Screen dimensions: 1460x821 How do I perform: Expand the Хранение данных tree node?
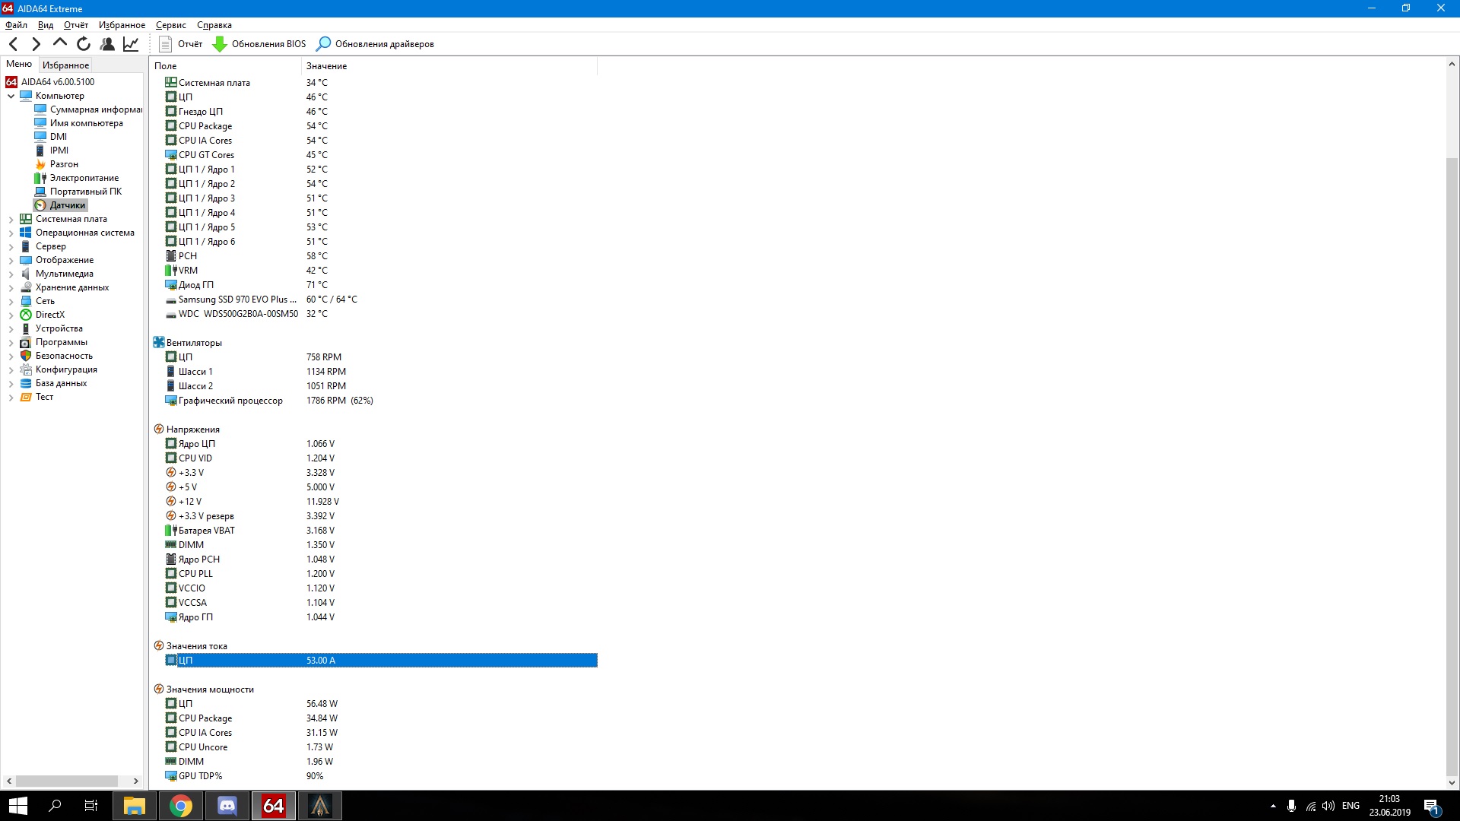point(11,287)
